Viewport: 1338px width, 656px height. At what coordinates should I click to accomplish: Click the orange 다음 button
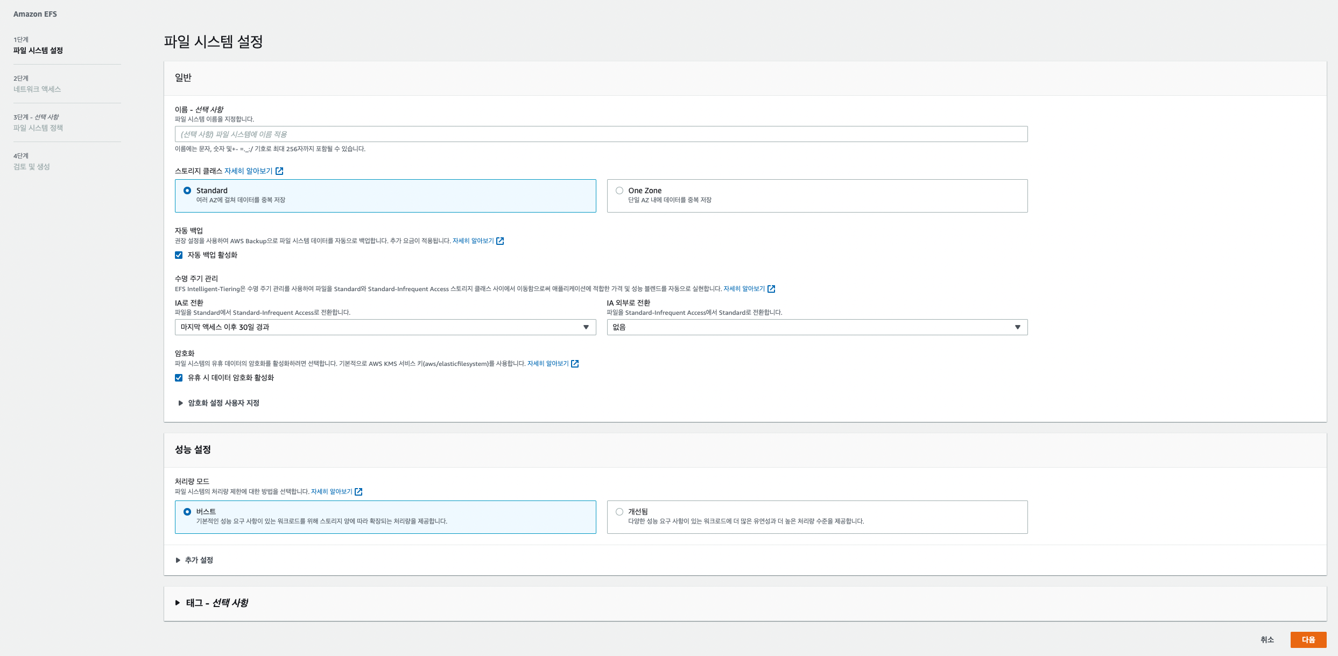point(1308,640)
